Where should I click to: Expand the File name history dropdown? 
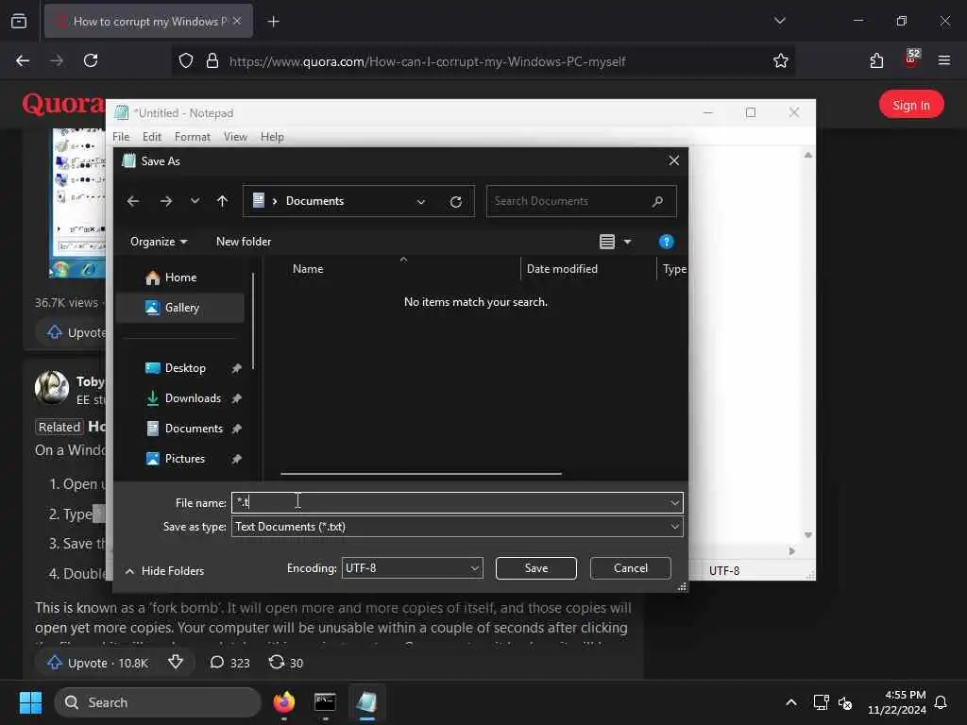point(674,502)
